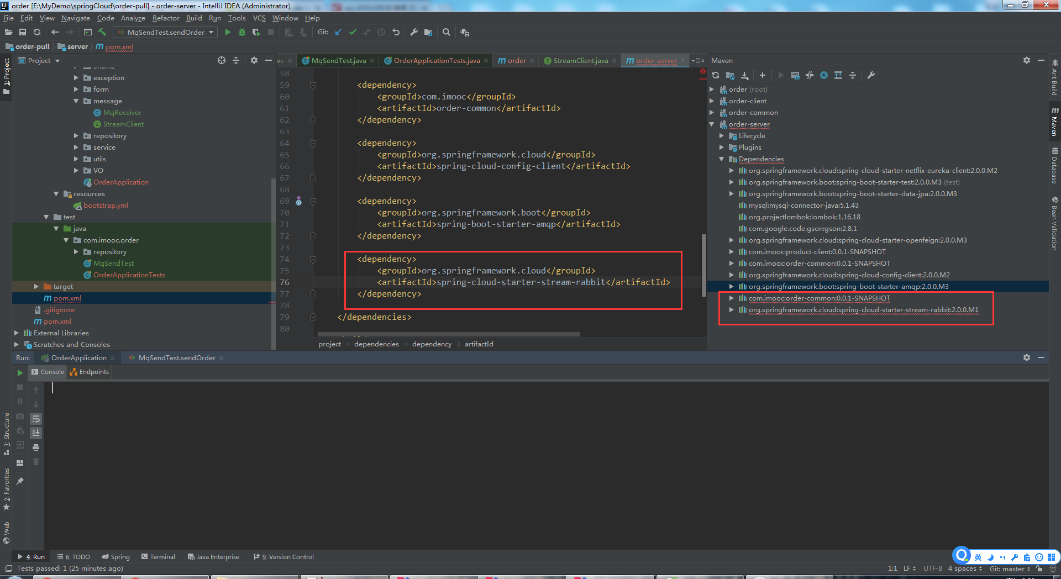This screenshot has width=1061, height=579.
Task: Click the Build Project hammer icon
Action: point(102,33)
